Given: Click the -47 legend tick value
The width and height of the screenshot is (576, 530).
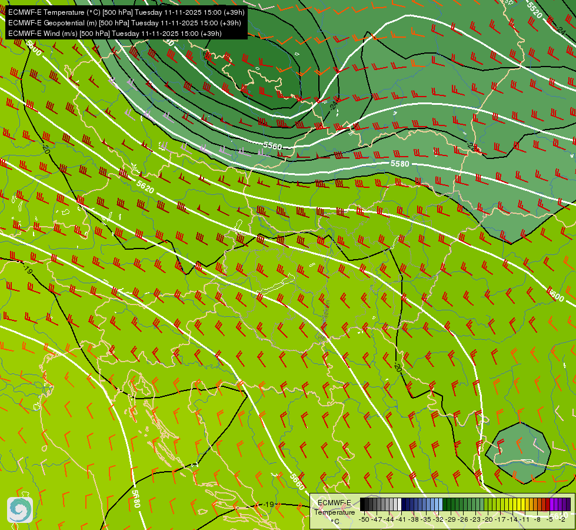Looking at the screenshot, I should pos(377,519).
